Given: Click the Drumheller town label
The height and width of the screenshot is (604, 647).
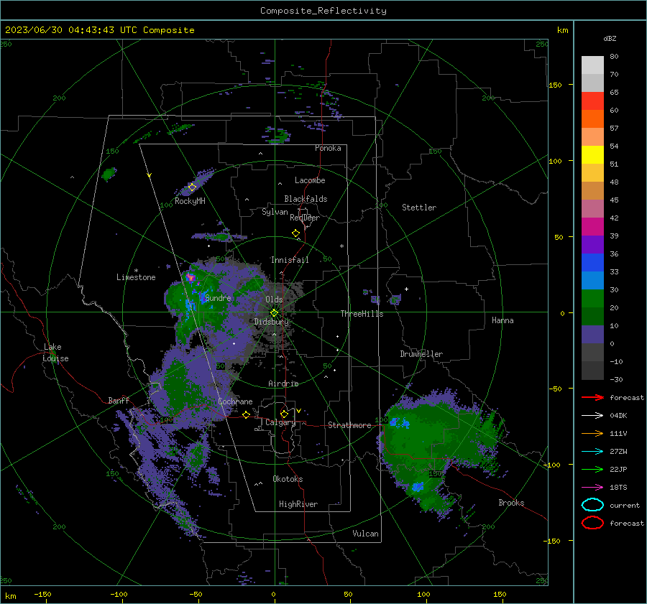Looking at the screenshot, I should click(x=421, y=354).
